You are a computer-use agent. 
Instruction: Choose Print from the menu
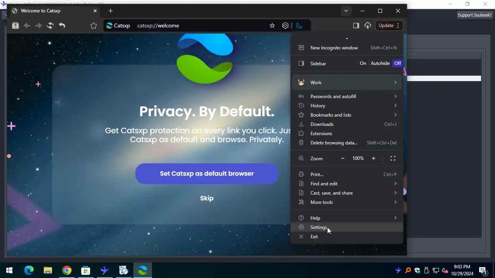[x=347, y=175]
